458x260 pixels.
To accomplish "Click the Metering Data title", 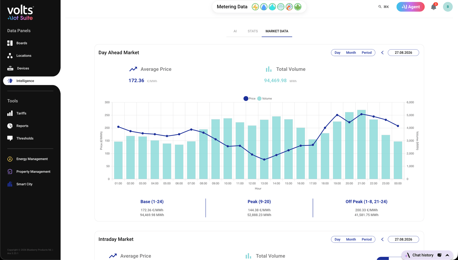I will 232,7.
